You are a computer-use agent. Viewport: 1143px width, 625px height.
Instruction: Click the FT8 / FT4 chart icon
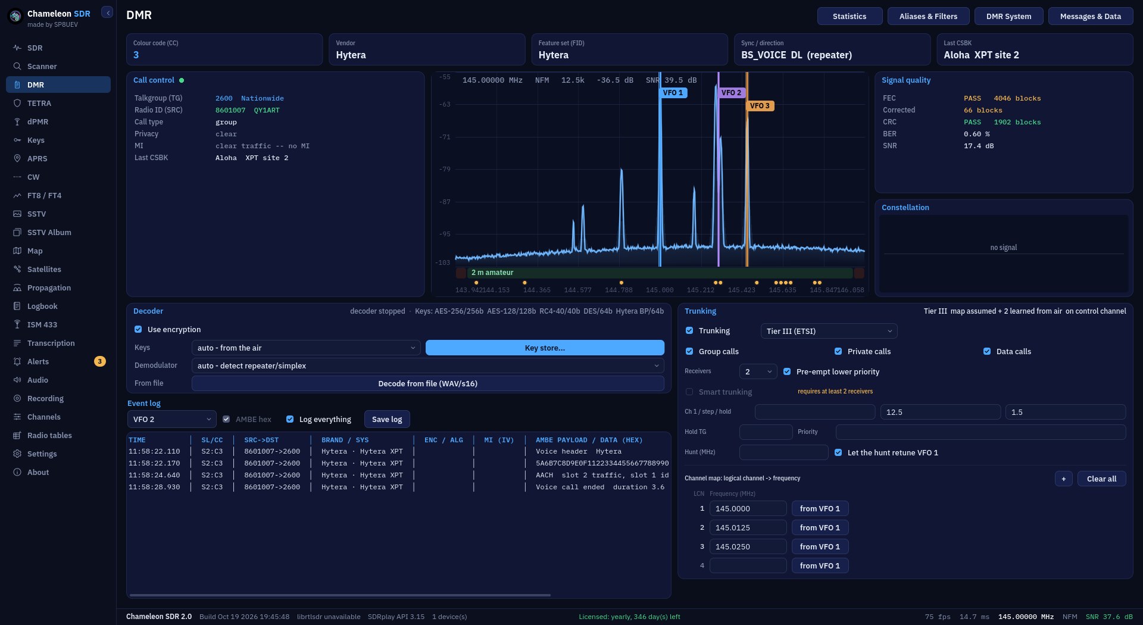pyautogui.click(x=17, y=195)
